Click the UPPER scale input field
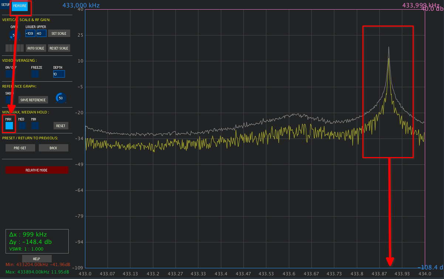This screenshot has width=444, height=279. click(x=41, y=34)
